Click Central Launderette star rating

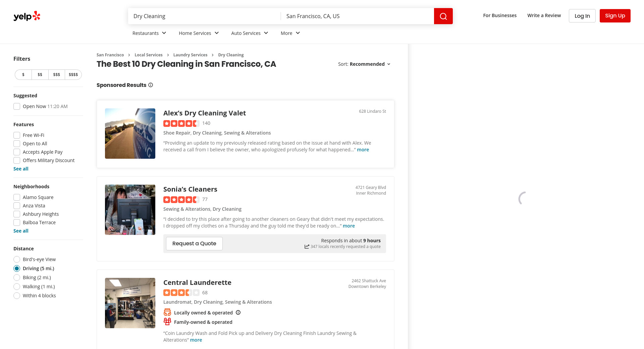point(181,293)
